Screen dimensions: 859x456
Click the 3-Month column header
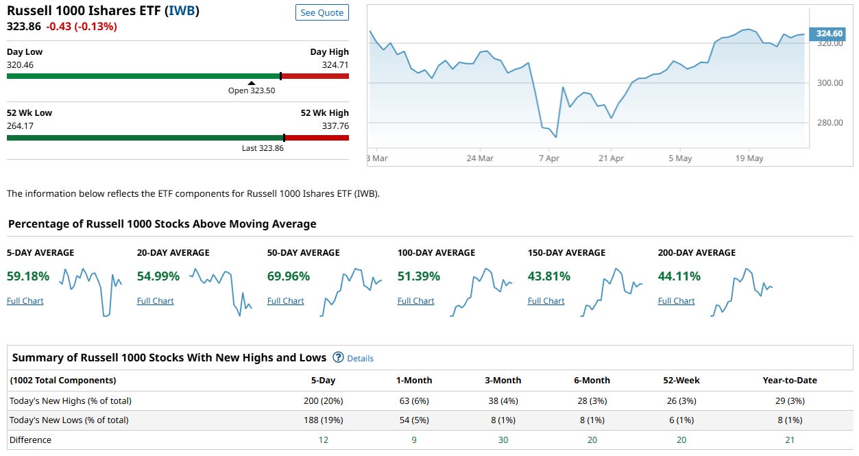click(503, 380)
